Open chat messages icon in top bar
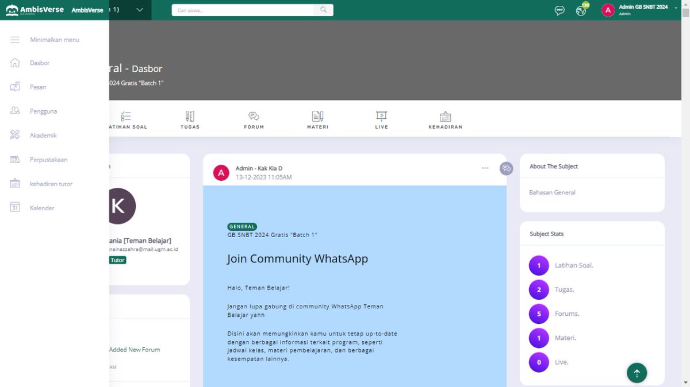 (x=559, y=10)
